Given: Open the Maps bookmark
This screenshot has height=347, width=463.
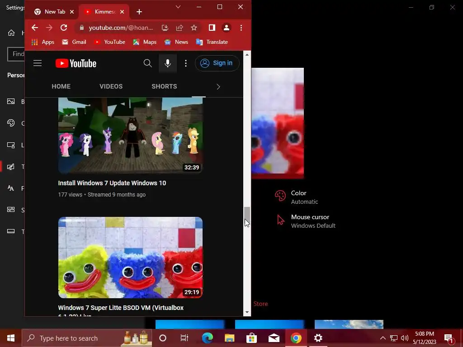Looking at the screenshot, I should (x=145, y=42).
